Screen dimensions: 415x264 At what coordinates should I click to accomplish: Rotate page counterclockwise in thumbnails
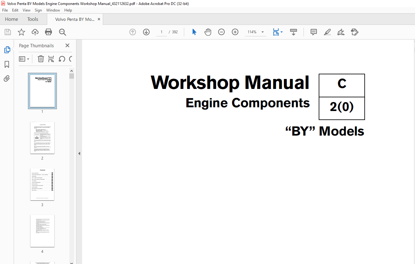tap(62, 59)
